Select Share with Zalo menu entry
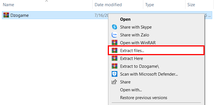This screenshot has height=105, width=215. (x=156, y=35)
